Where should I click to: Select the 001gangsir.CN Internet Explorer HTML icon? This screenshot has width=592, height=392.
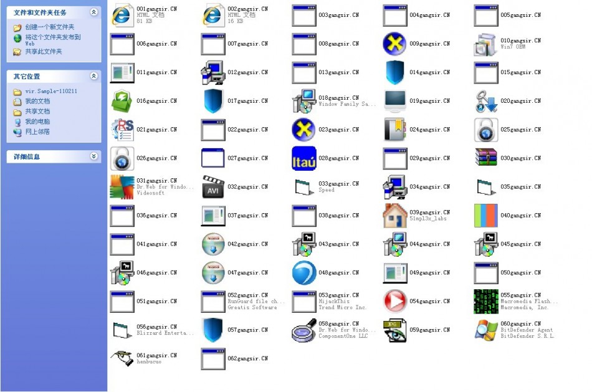[122, 15]
